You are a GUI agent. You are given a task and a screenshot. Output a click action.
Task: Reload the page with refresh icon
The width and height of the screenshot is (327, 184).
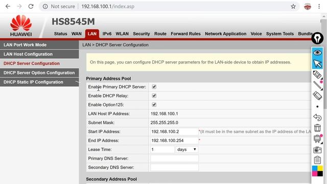tap(31, 7)
